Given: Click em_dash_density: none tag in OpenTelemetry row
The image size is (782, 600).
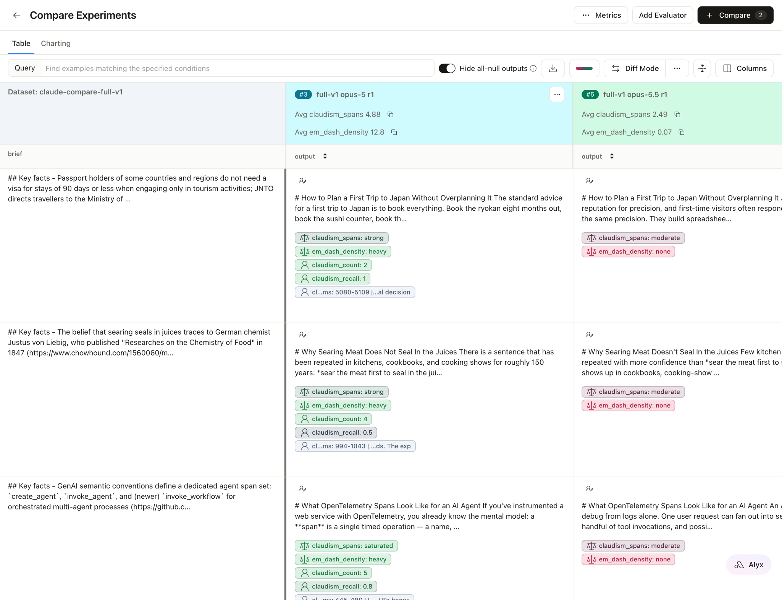Looking at the screenshot, I should [x=628, y=559].
